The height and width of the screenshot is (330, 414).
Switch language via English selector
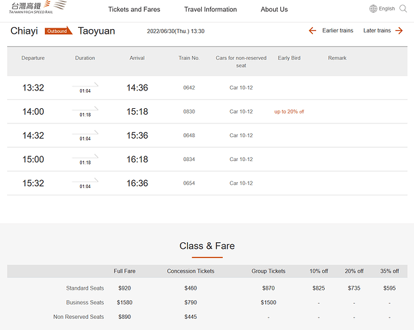[387, 9]
